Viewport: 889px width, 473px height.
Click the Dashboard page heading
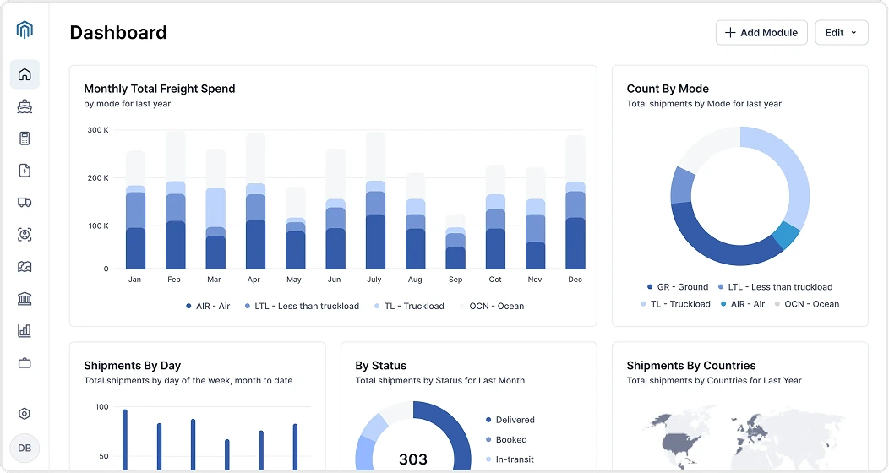(118, 33)
